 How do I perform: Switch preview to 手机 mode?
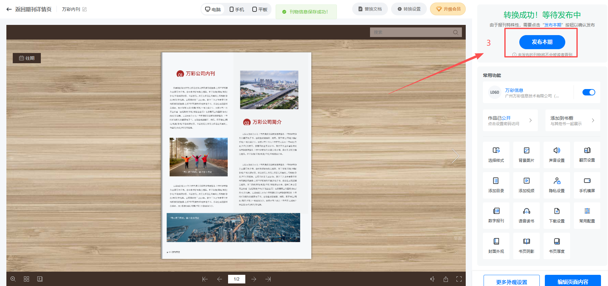point(237,9)
